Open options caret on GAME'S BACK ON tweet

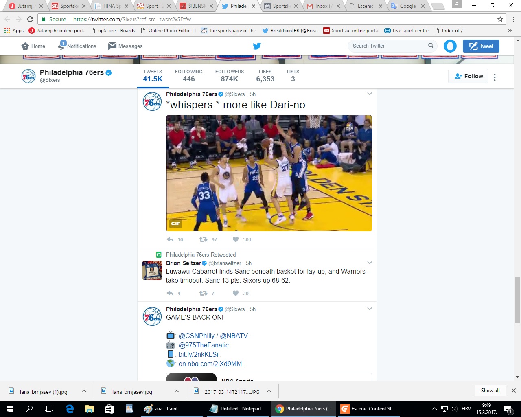click(x=370, y=309)
